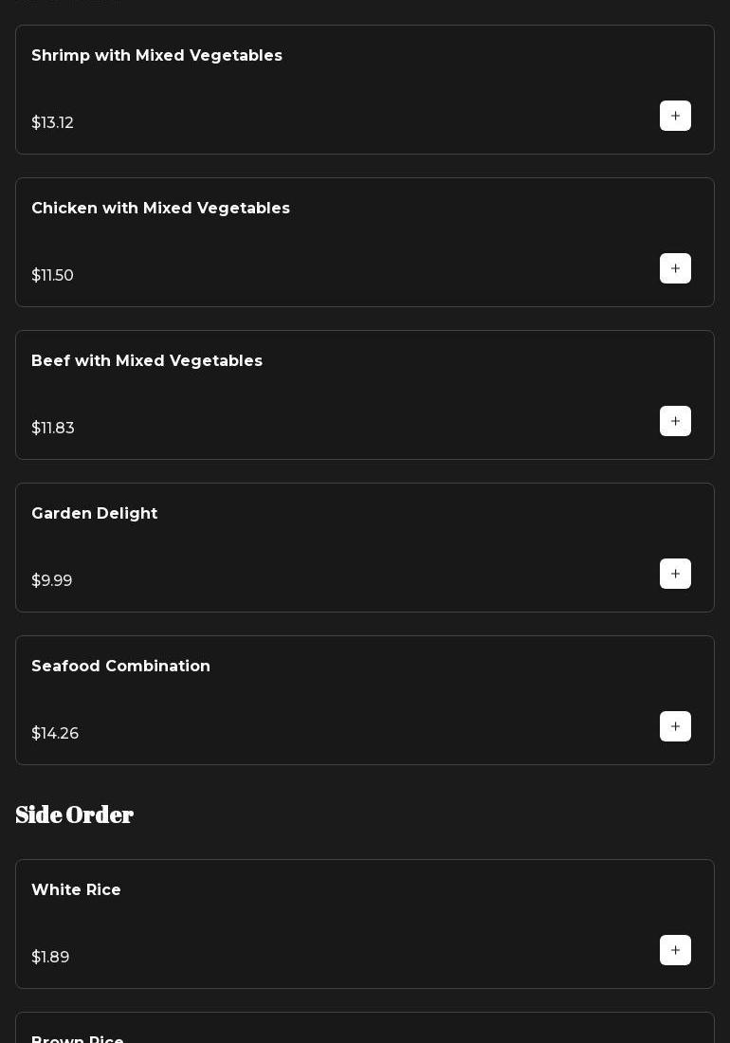Click the $1.89 White Rice price

(50, 958)
